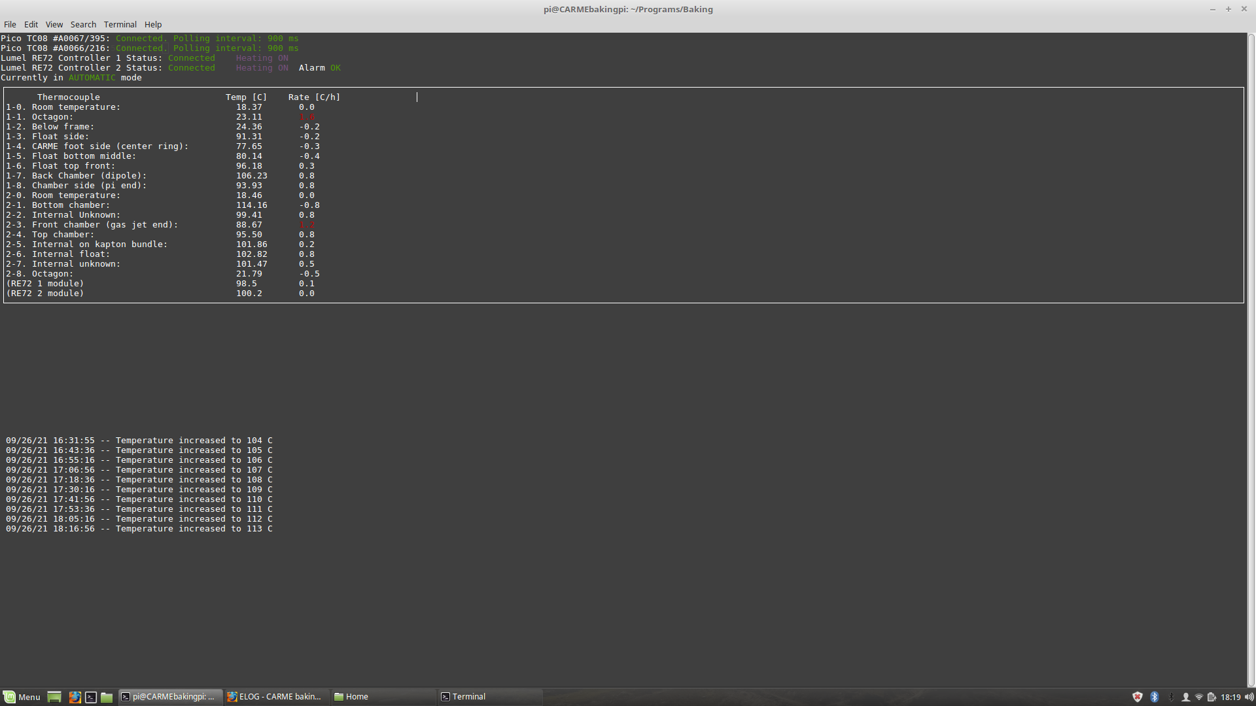Open the file manager launcher icon
The image size is (1256, 706).
click(107, 697)
